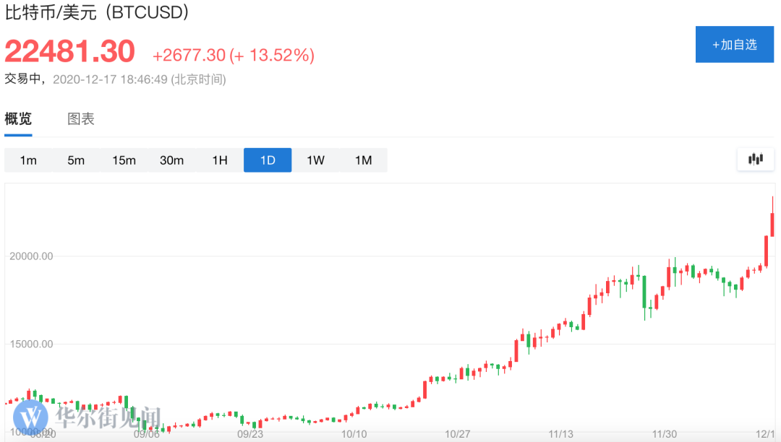Click the 比特币/美元 (BTCUSD) title
Viewport: 781px width, 442px height.
(97, 12)
